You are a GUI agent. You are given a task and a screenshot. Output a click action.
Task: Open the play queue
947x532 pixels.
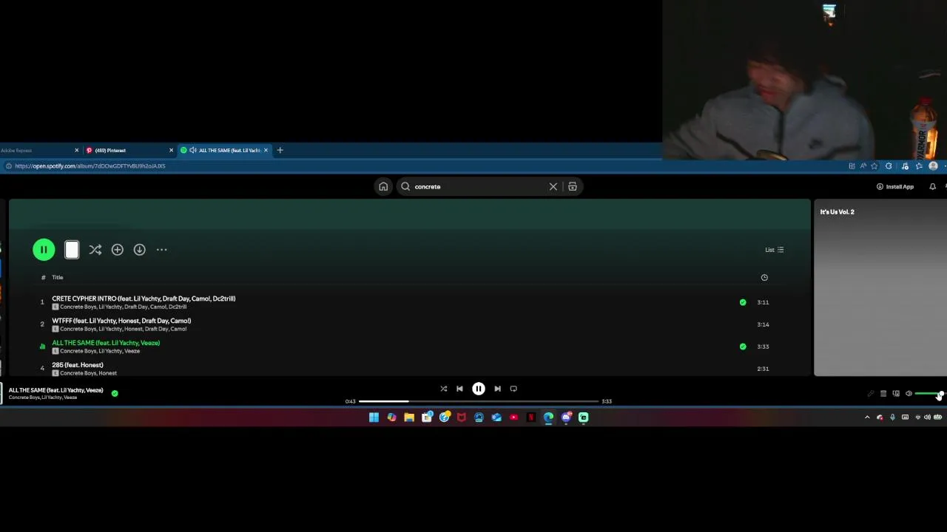click(883, 394)
